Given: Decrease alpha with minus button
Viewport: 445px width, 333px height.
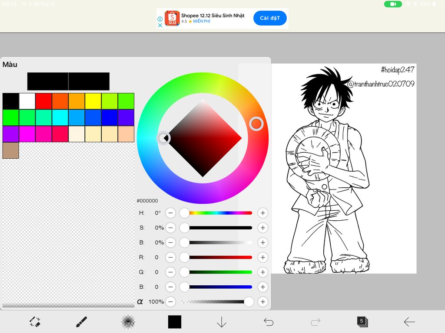Looking at the screenshot, I should 170,302.
